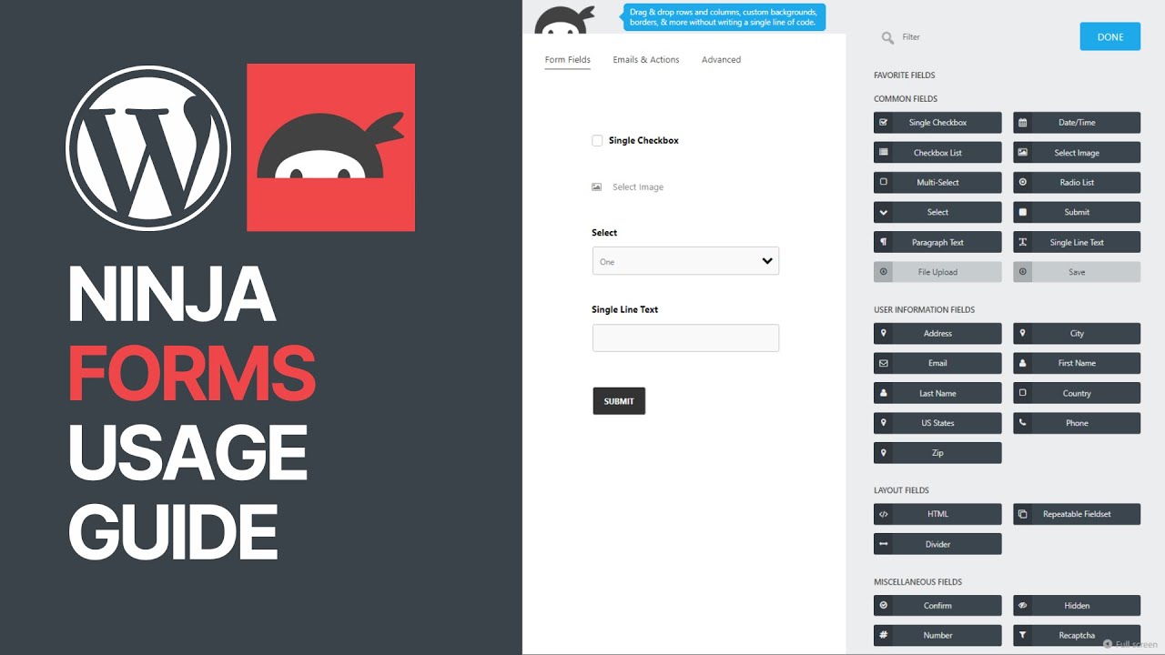
Task: Add a Single Checkbox field from Common Fields
Action: point(937,123)
